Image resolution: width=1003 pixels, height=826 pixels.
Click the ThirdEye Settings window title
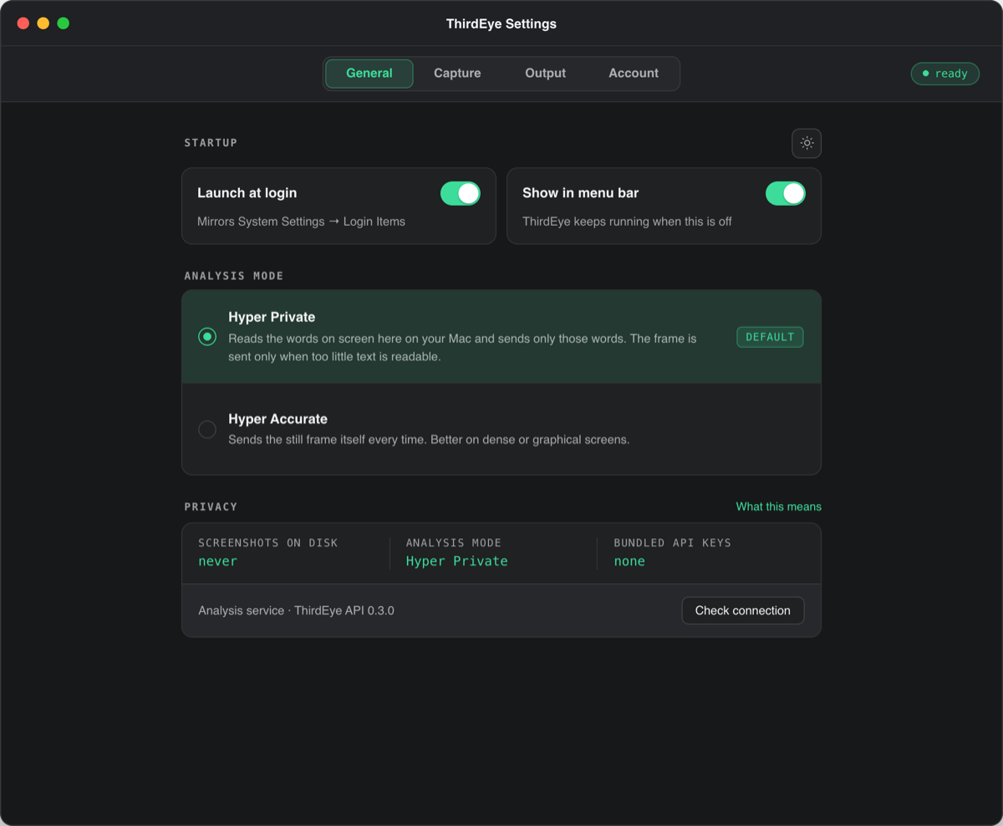point(501,23)
